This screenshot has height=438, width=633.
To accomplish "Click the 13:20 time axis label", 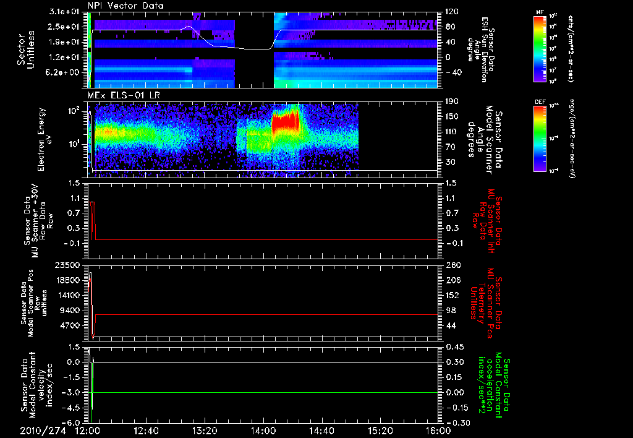I will click(x=205, y=431).
